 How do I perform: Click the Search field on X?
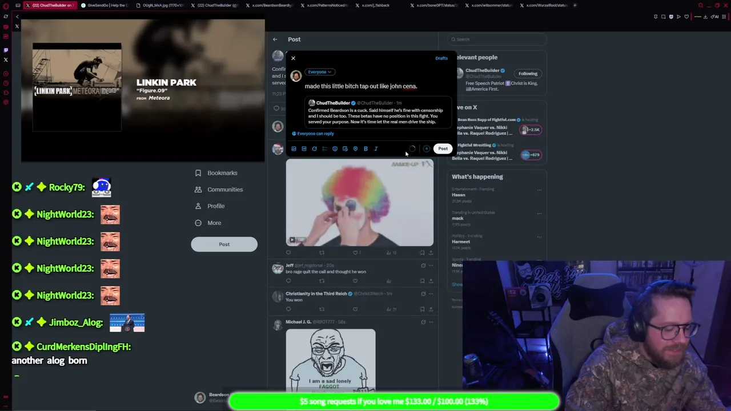[497, 39]
